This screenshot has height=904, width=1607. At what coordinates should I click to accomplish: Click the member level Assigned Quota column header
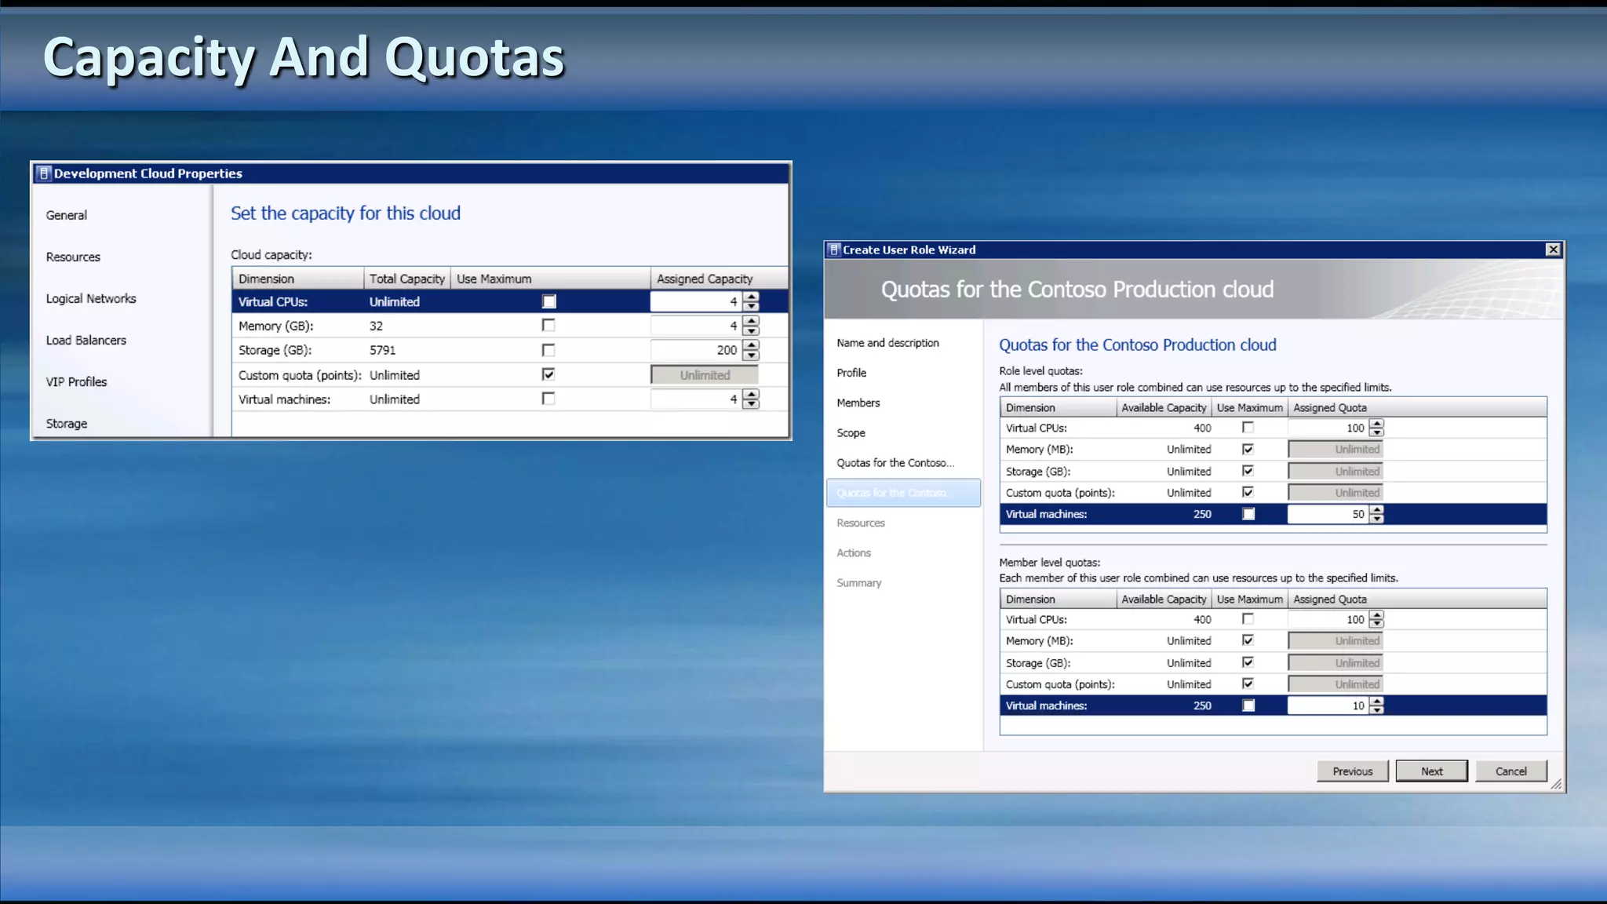pyautogui.click(x=1417, y=599)
